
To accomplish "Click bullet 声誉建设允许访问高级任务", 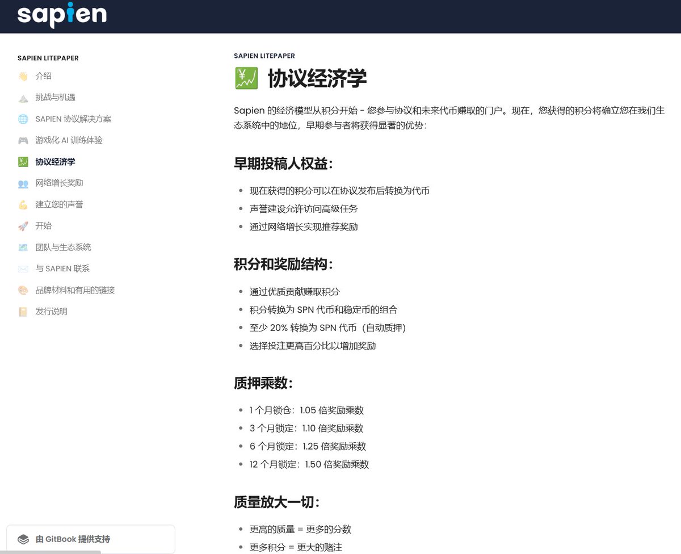I will pyautogui.click(x=304, y=209).
